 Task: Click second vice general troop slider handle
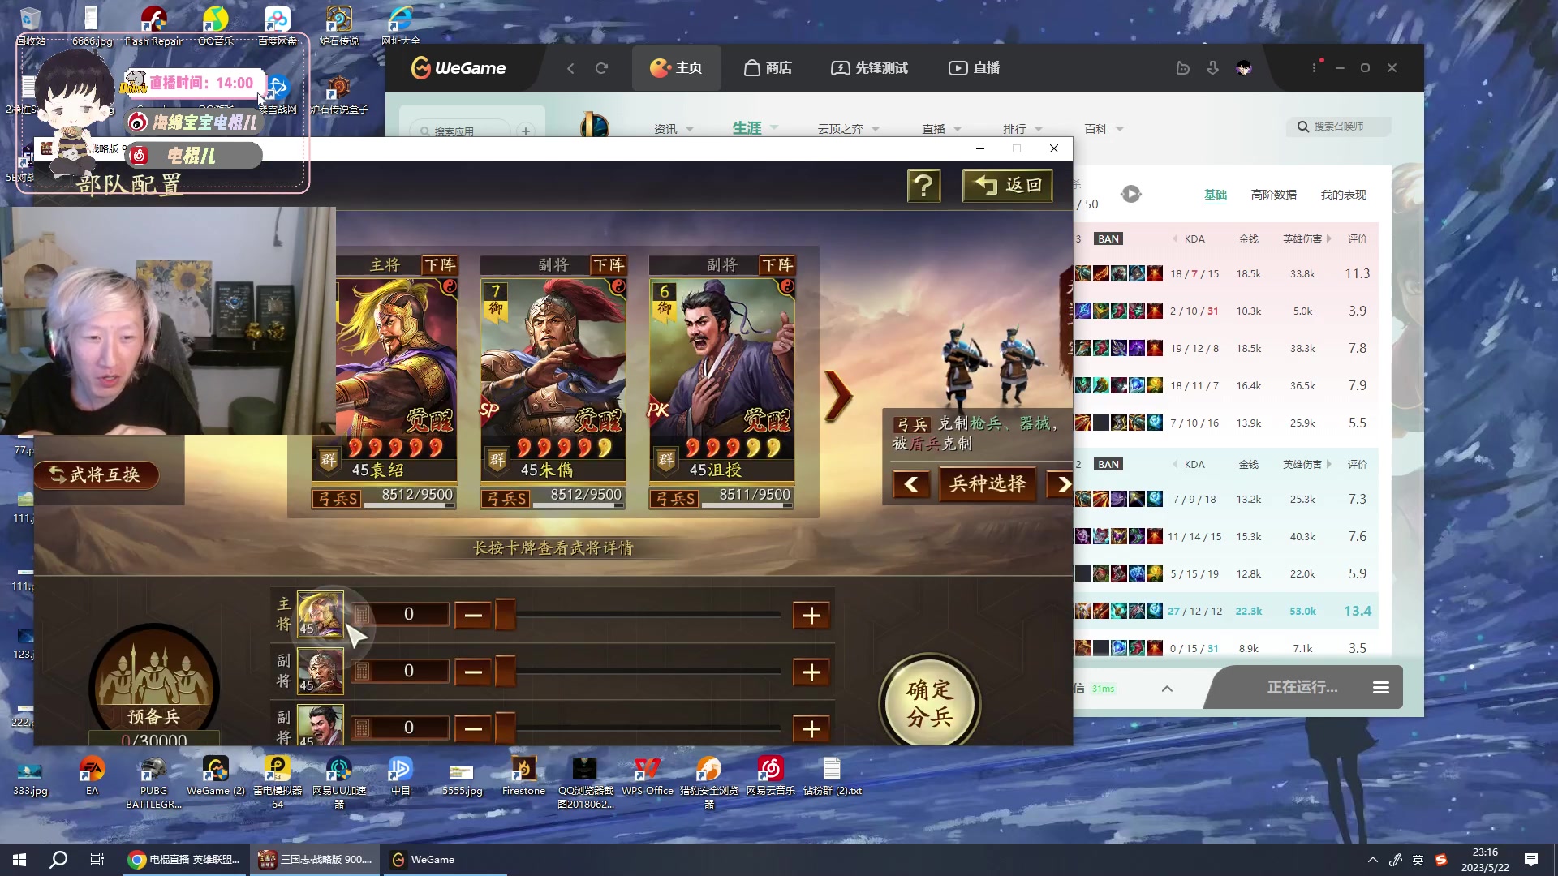(506, 728)
